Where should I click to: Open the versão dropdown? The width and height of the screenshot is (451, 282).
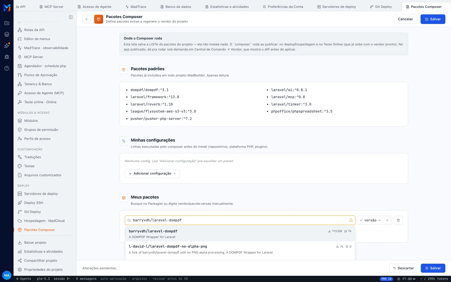(374, 220)
